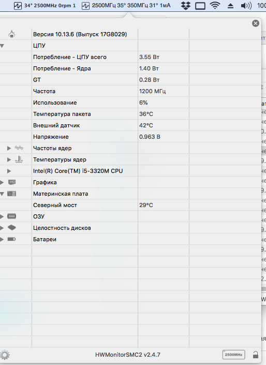
Task: Click the motherboard icon
Action: [11, 194]
